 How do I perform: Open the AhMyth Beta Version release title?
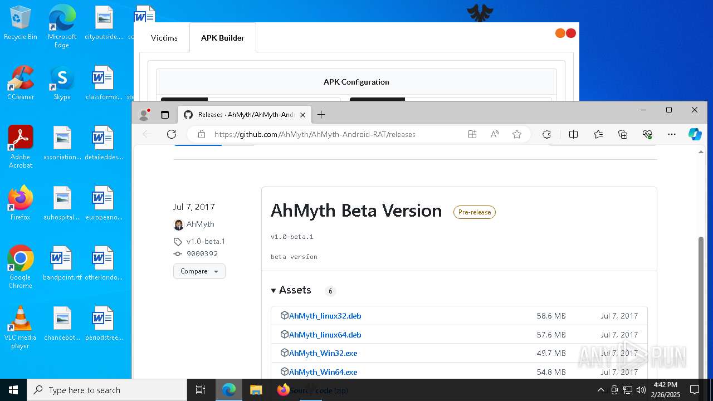point(356,211)
